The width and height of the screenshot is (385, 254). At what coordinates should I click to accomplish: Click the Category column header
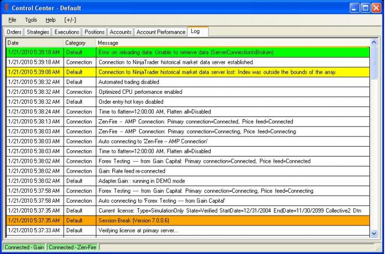tap(80, 43)
